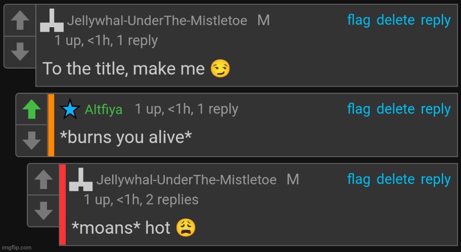
Task: Reply to the "To the title, make me" comment
Action: tap(435, 20)
